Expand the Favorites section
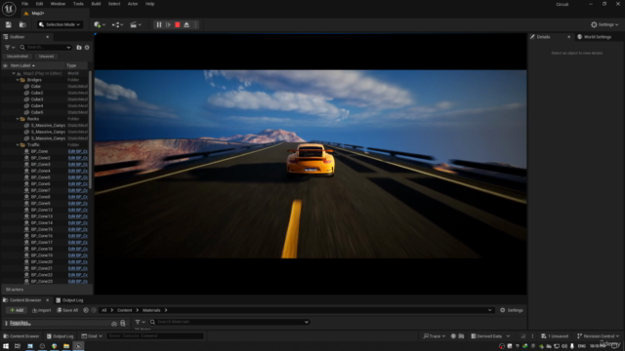This screenshot has width=625, height=351. pos(7,323)
